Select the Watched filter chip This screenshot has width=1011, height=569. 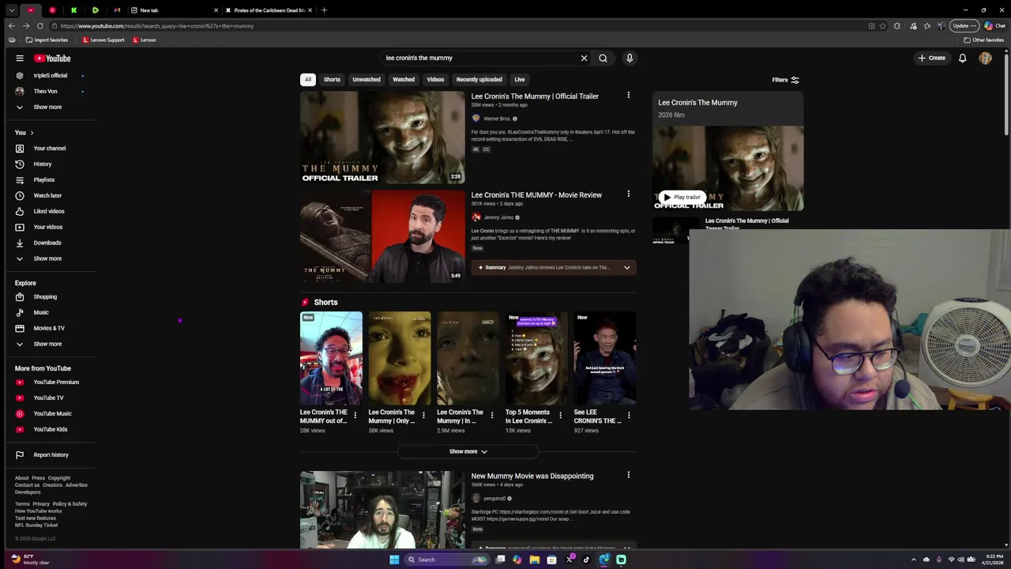tap(404, 79)
